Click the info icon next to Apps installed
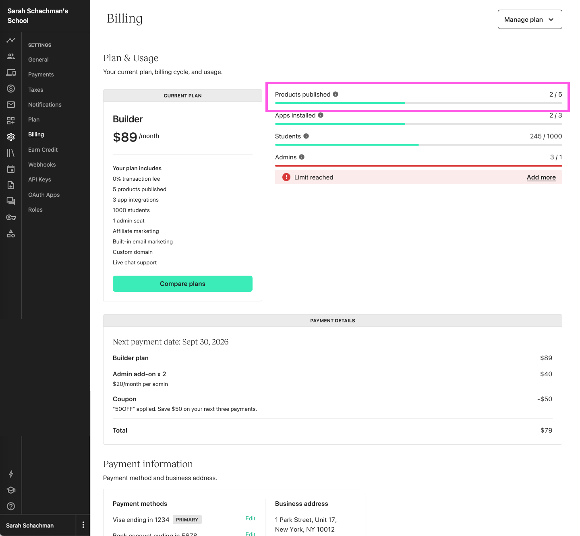Viewport: 580px width, 536px height. coord(321,115)
